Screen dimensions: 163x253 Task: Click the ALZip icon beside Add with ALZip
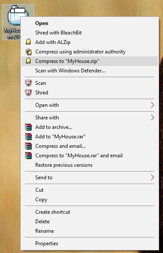(28, 42)
